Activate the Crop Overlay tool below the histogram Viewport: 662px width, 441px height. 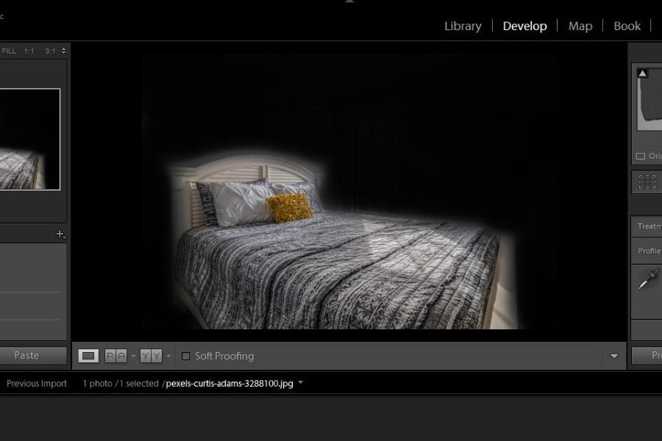(x=645, y=182)
